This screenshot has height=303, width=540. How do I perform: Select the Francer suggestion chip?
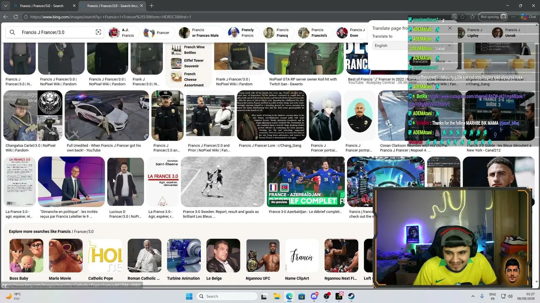coord(157,33)
